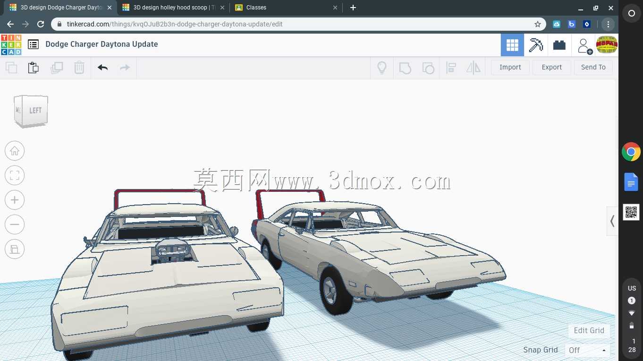Click the Home view button
This screenshot has width=643, height=361.
[15, 151]
